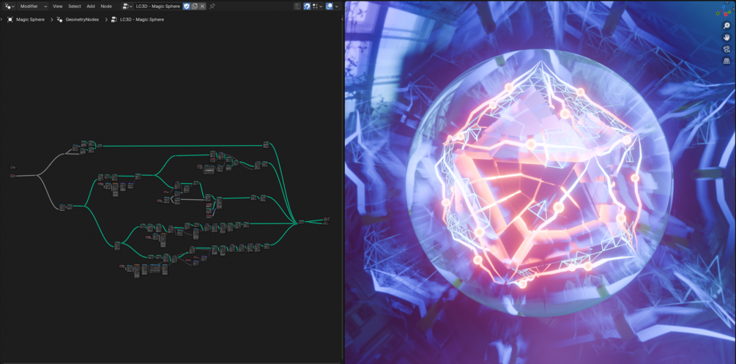Toggle the camera view icon

[x=726, y=49]
